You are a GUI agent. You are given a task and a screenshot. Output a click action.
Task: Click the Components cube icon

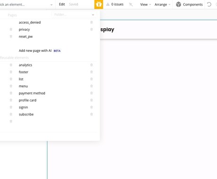pos(178,4)
